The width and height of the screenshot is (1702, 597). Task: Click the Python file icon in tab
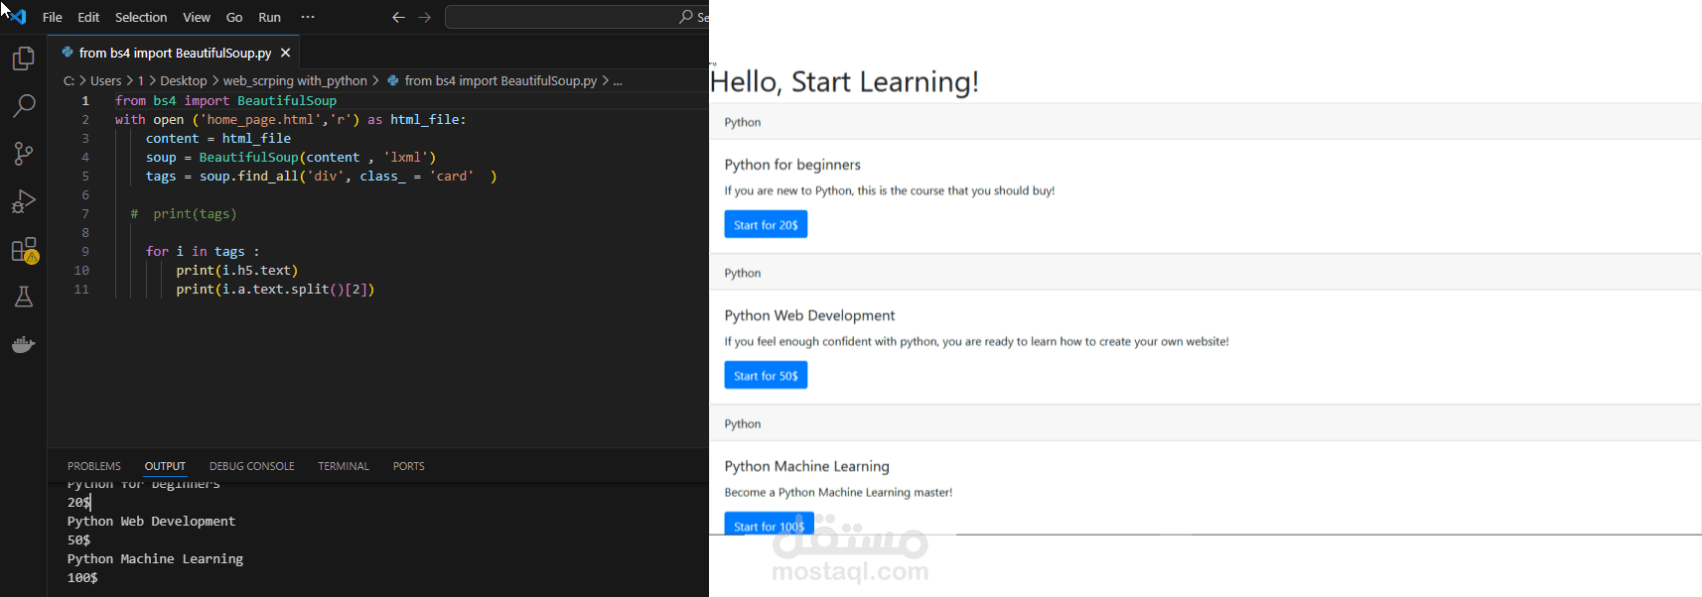click(x=68, y=53)
